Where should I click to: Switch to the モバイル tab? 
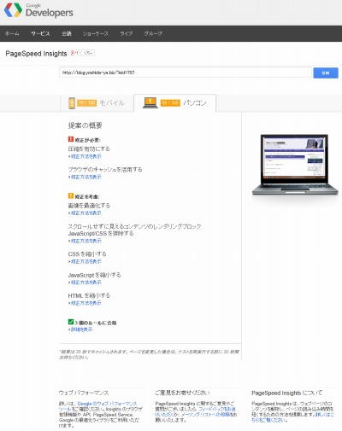tap(97, 103)
